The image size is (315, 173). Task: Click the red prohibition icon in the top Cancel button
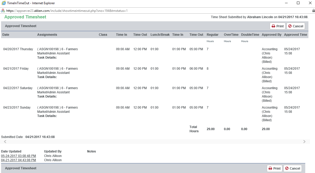pos(290,26)
